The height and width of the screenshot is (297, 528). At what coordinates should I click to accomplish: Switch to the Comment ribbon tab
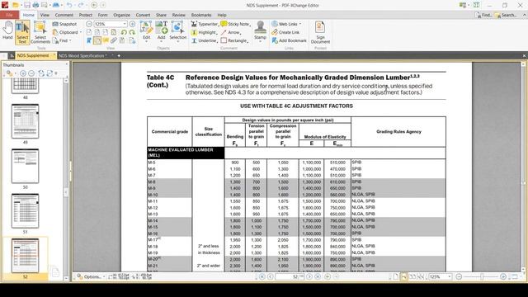64,15
